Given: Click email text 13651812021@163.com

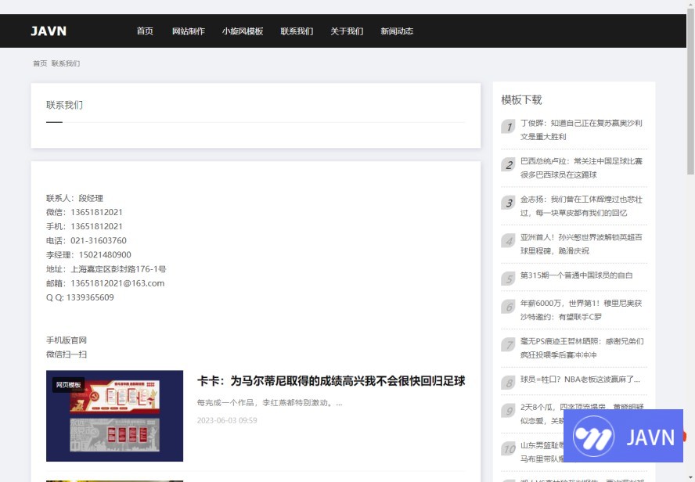Looking at the screenshot, I should coord(117,283).
